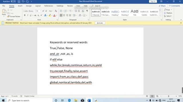
Task: Click the Format Painter tool
Action: pyautogui.click(x=14, y=16)
